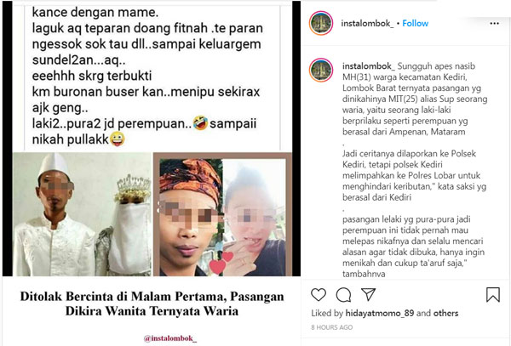511x346 pixels.
Task: Click the bold headline Ditolak Bercinta text
Action: click(152, 303)
